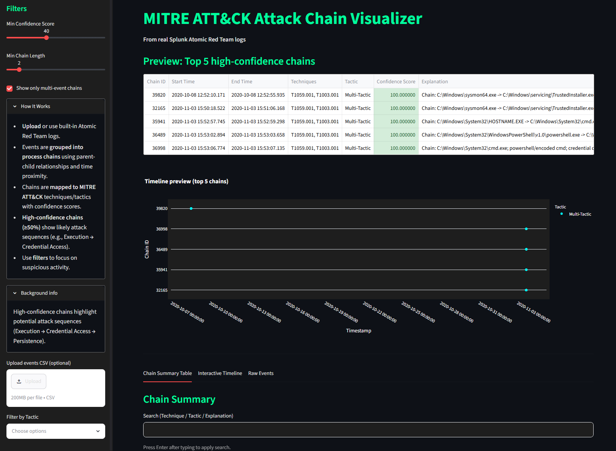This screenshot has height=451, width=616.
Task: Sort by the Techniques column header
Action: coord(315,81)
